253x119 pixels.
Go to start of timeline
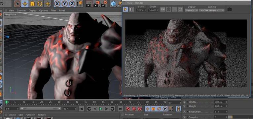coord(81,109)
